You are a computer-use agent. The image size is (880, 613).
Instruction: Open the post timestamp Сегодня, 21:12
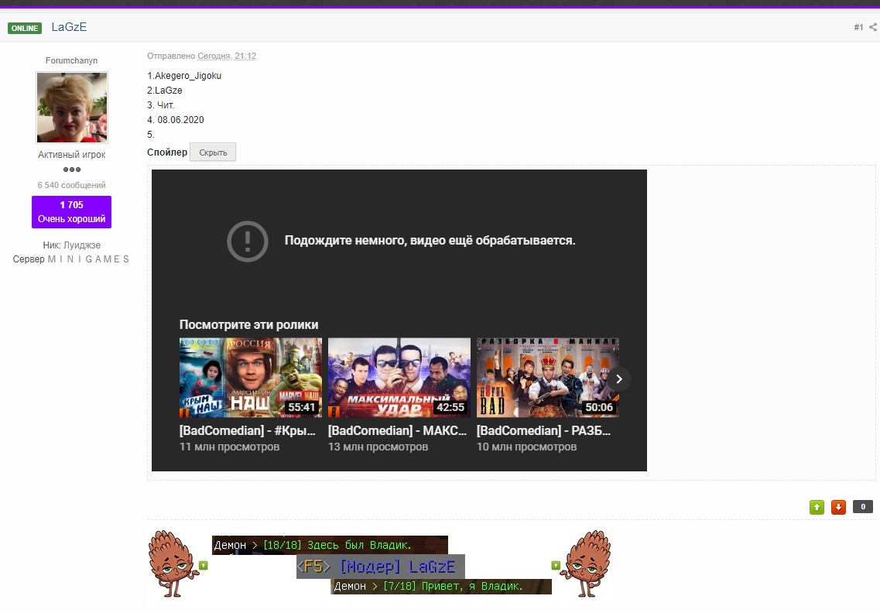pos(228,56)
